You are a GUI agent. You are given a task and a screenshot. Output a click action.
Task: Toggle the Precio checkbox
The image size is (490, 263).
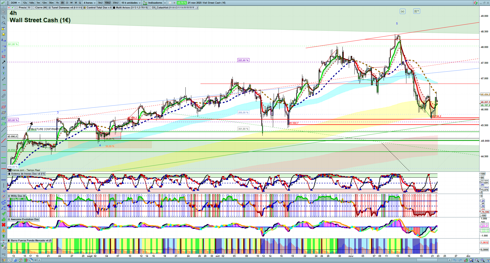pyautogui.click(x=17, y=8)
